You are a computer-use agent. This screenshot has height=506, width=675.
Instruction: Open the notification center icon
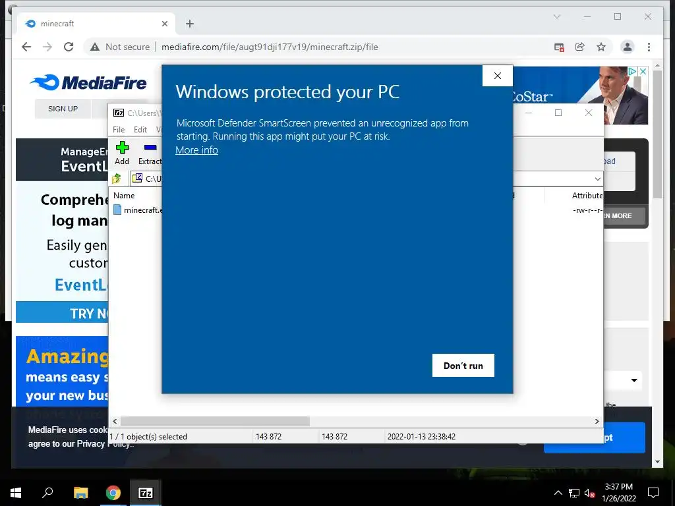tap(653, 493)
